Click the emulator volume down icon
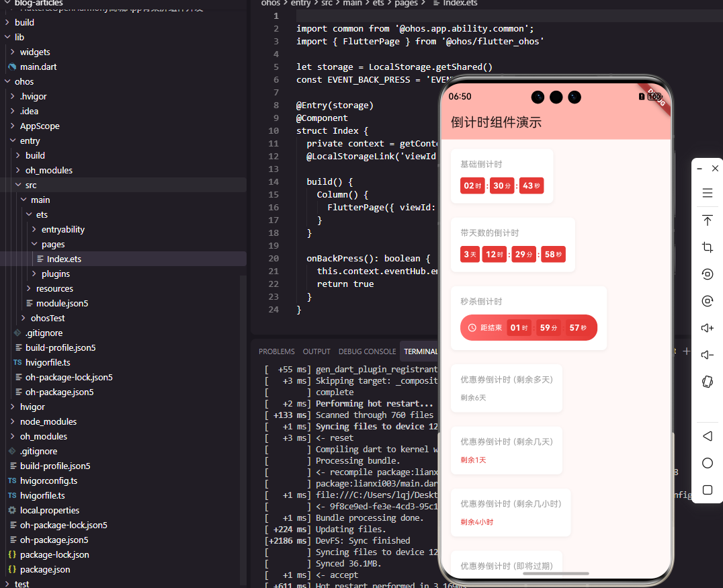 click(708, 355)
